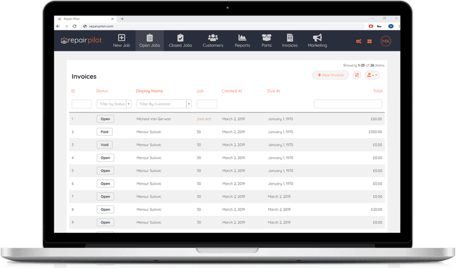Viewport: 465px width, 268px height.
Task: Click Open status for invoice 6
Action: 105,184
